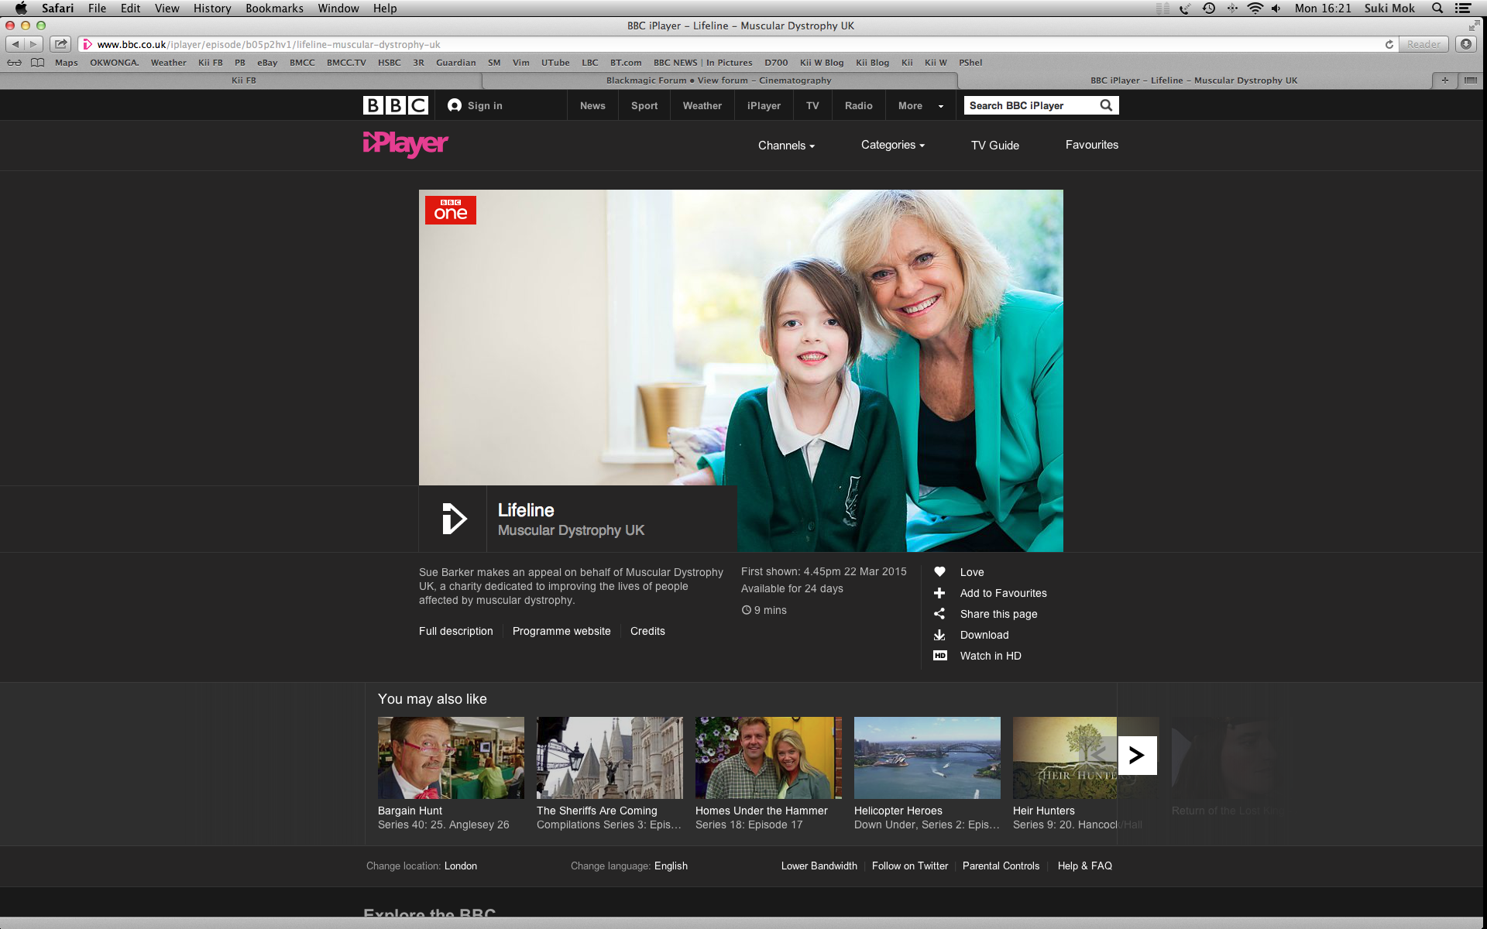This screenshot has height=929, width=1487.
Task: Click the volume icon in menu bar
Action: pyautogui.click(x=1276, y=9)
